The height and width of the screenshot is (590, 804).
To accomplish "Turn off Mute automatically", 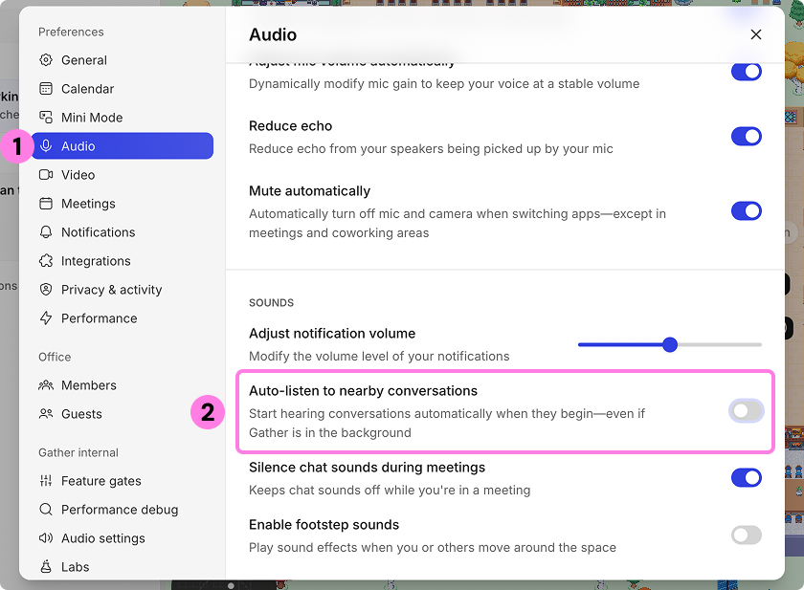I will point(747,209).
